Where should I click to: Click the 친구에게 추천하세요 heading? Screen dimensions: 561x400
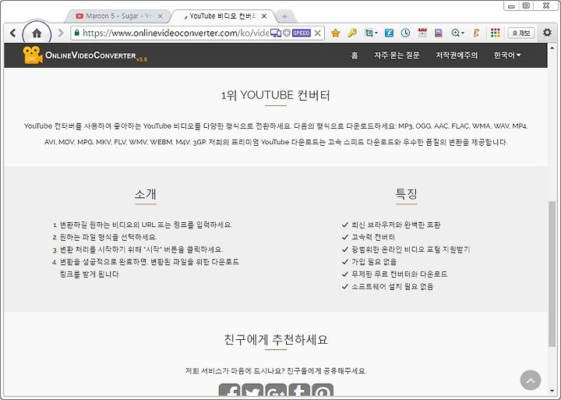tap(276, 338)
